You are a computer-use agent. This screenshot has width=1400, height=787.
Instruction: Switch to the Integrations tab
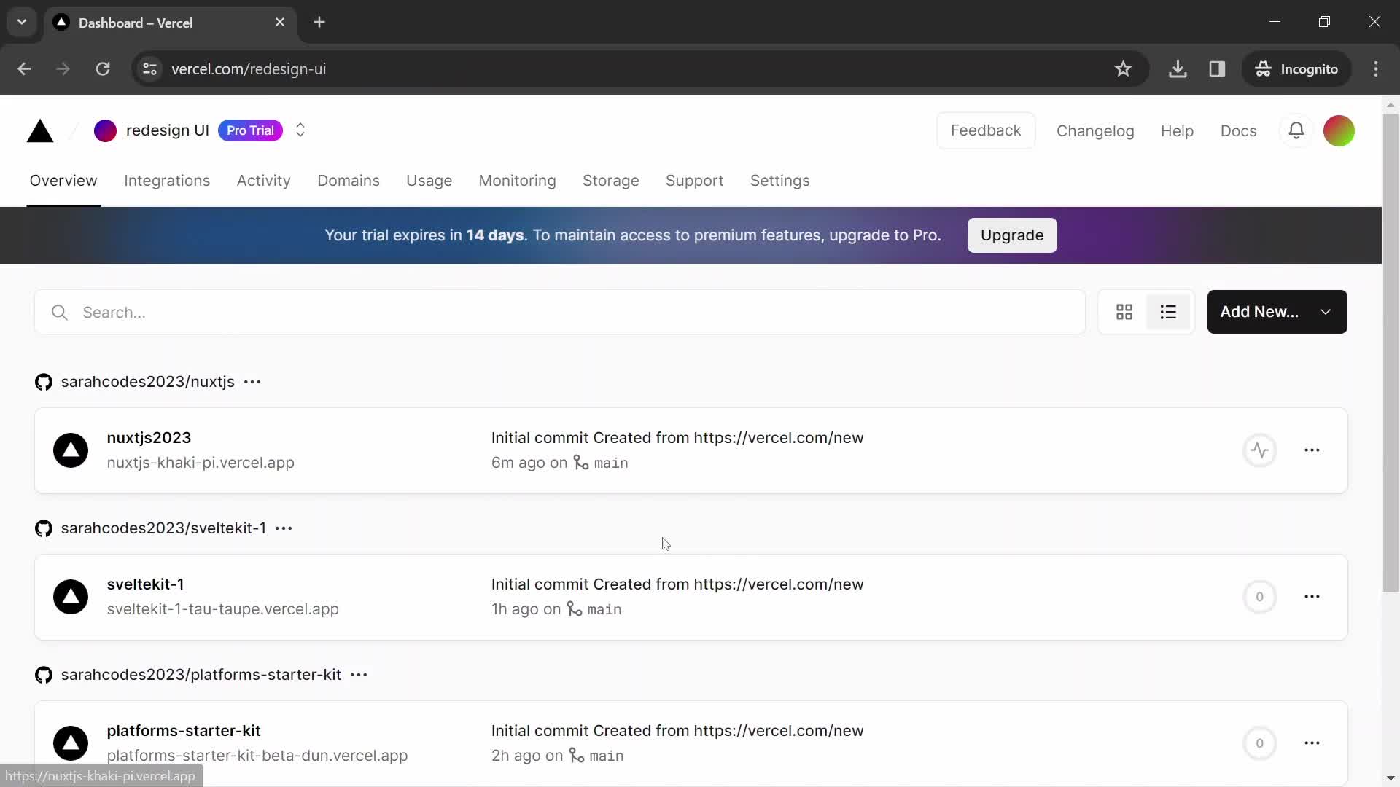coord(167,181)
